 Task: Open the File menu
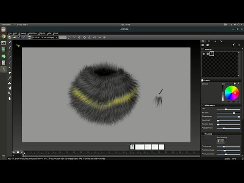coord(10,34)
